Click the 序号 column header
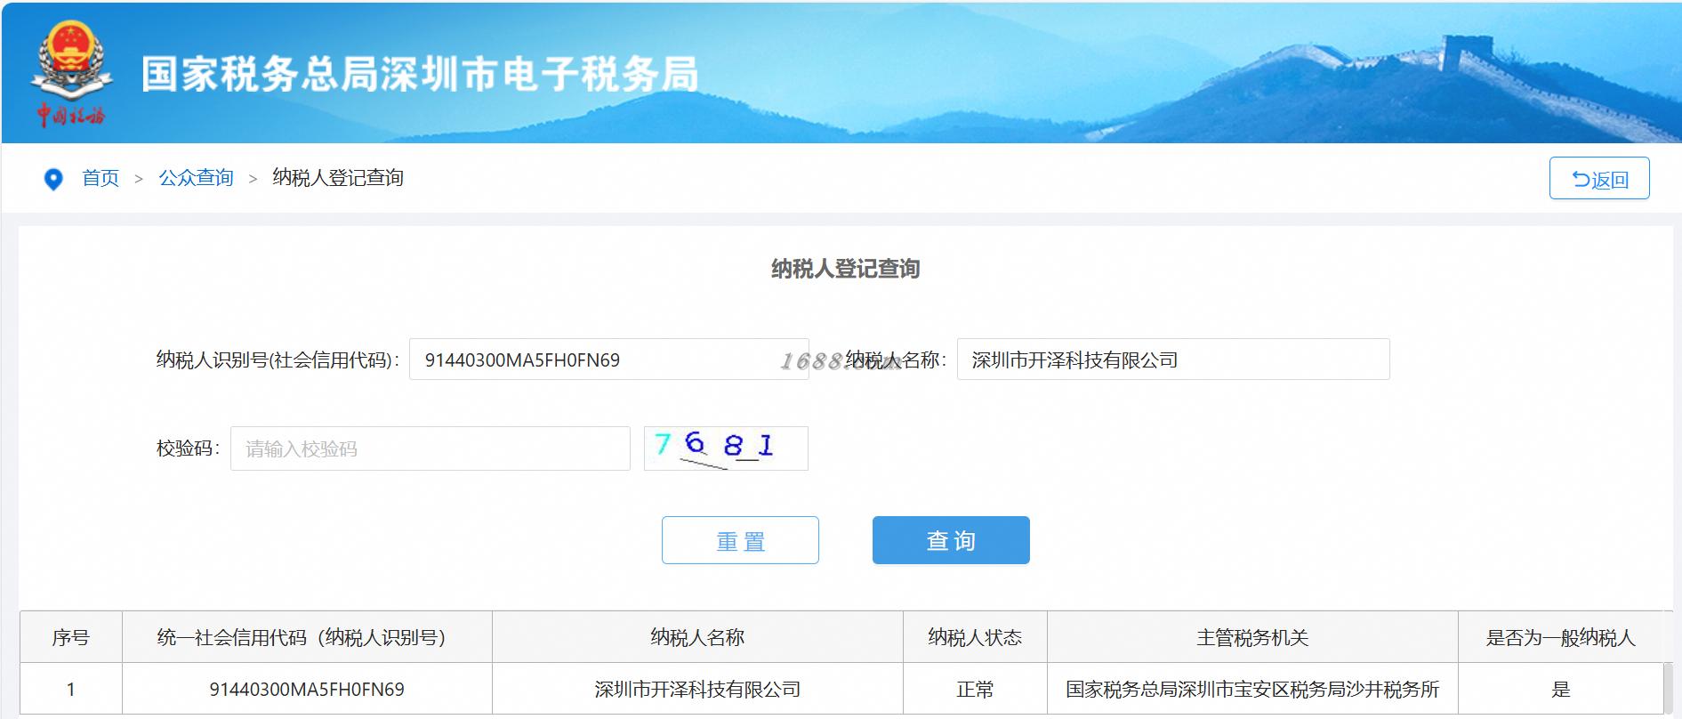This screenshot has height=719, width=1682. pyautogui.click(x=71, y=637)
